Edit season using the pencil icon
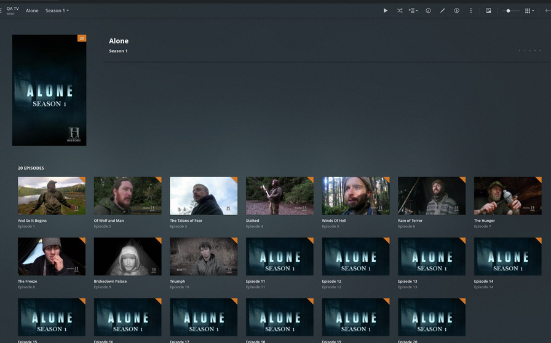The image size is (551, 343). pos(442,10)
